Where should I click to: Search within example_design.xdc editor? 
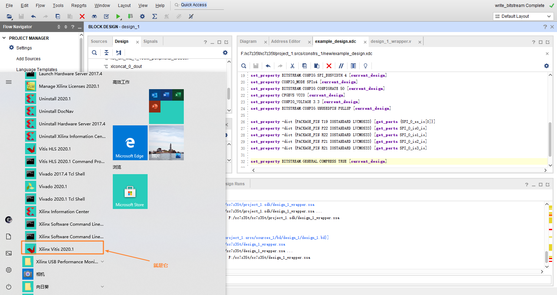coord(244,66)
